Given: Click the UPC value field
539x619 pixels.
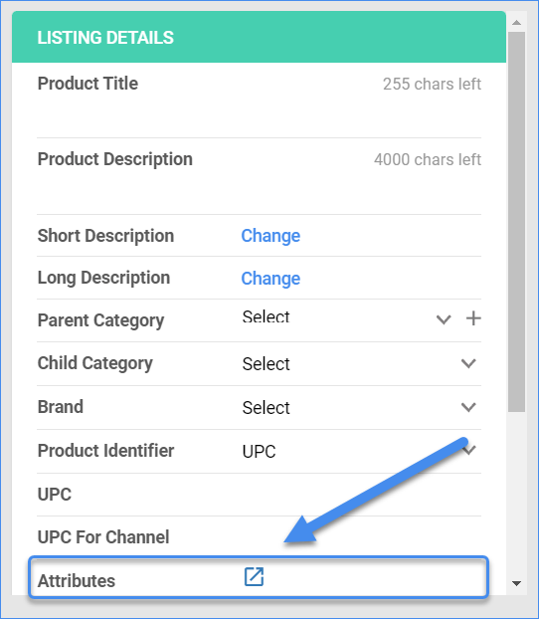Looking at the screenshot, I should [361, 495].
